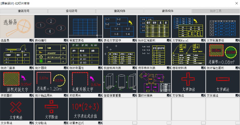
Task: Click small icon beside 等宽空表格 label
Action: click(x=100, y=40)
